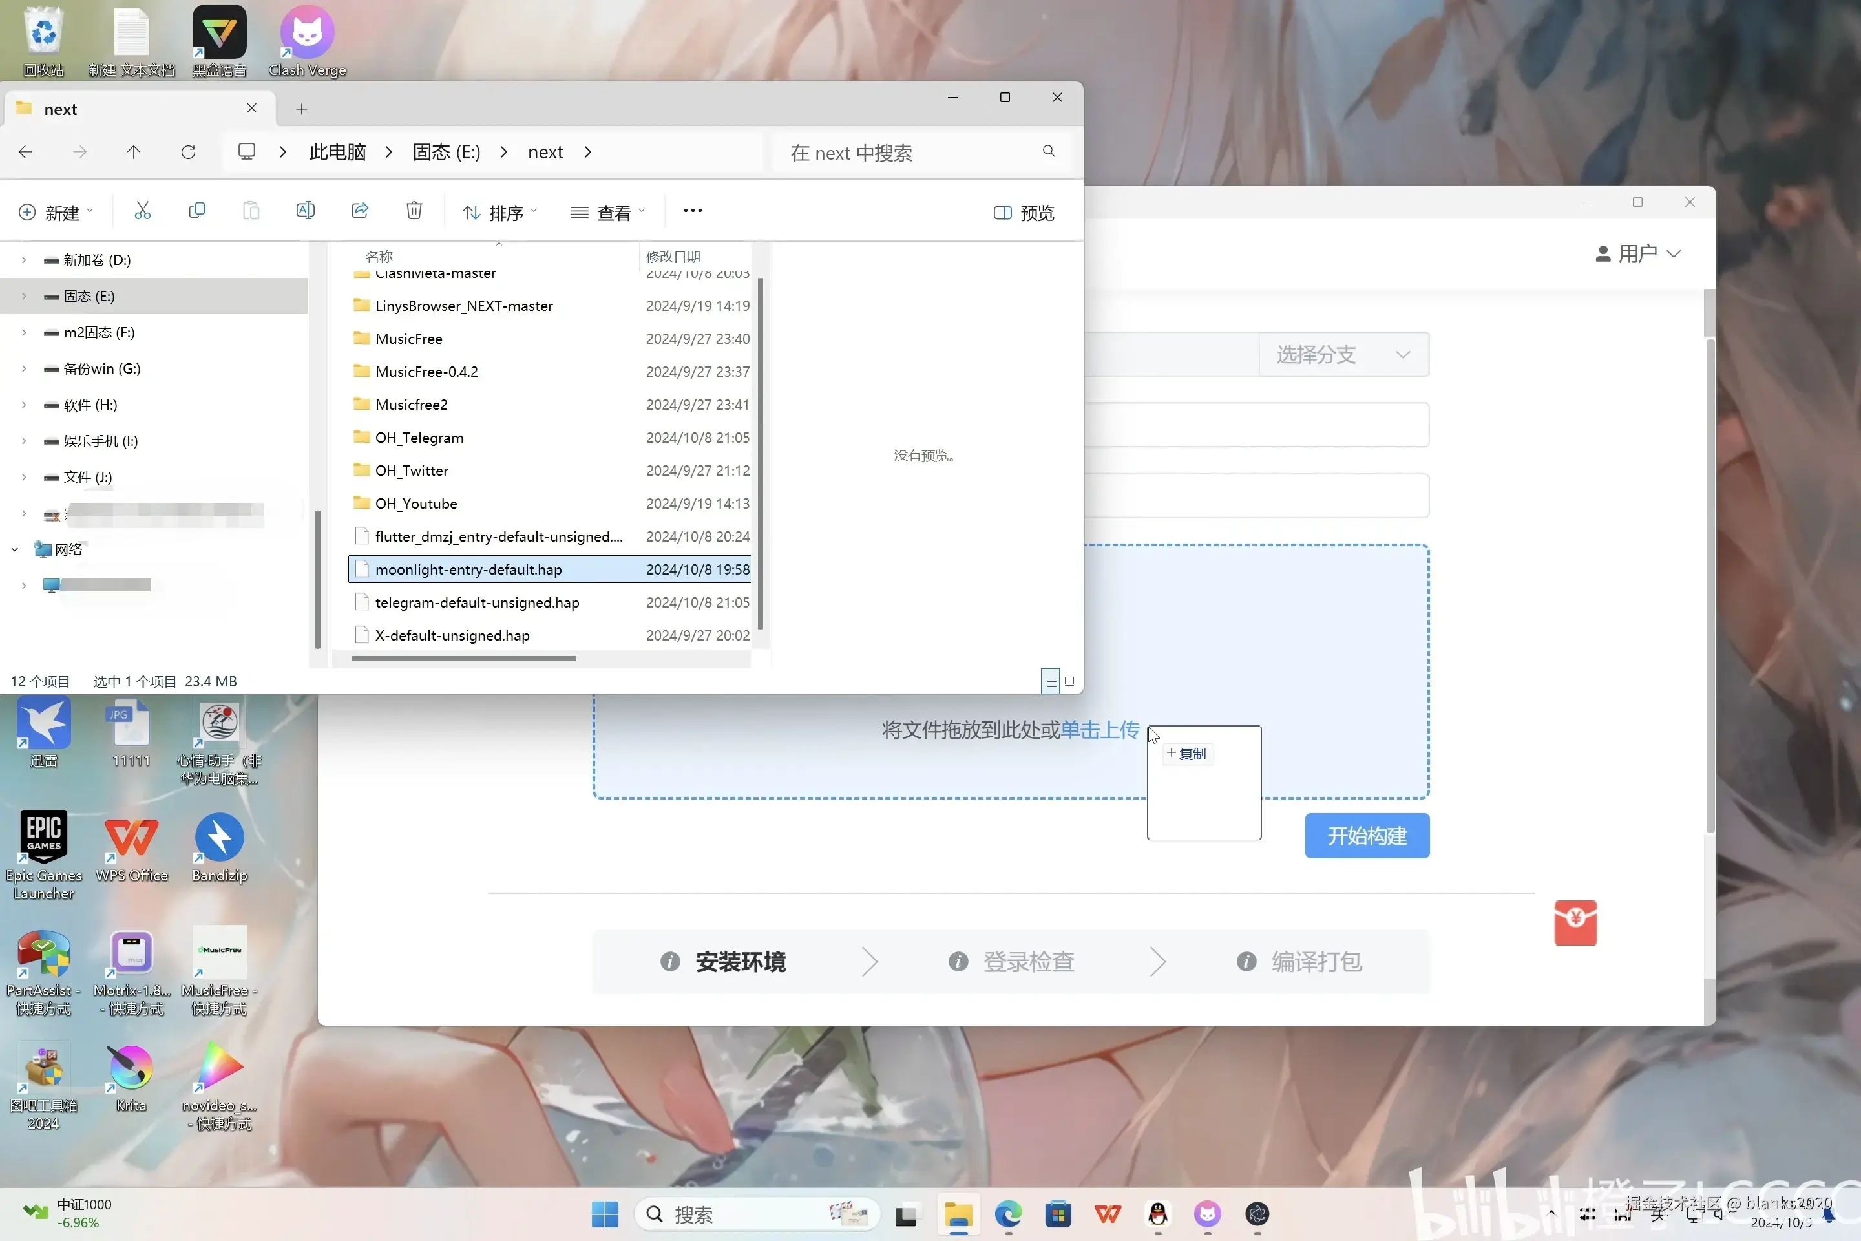Click the Cut scissors icon in toolbar
The image size is (1861, 1241).
(x=142, y=211)
